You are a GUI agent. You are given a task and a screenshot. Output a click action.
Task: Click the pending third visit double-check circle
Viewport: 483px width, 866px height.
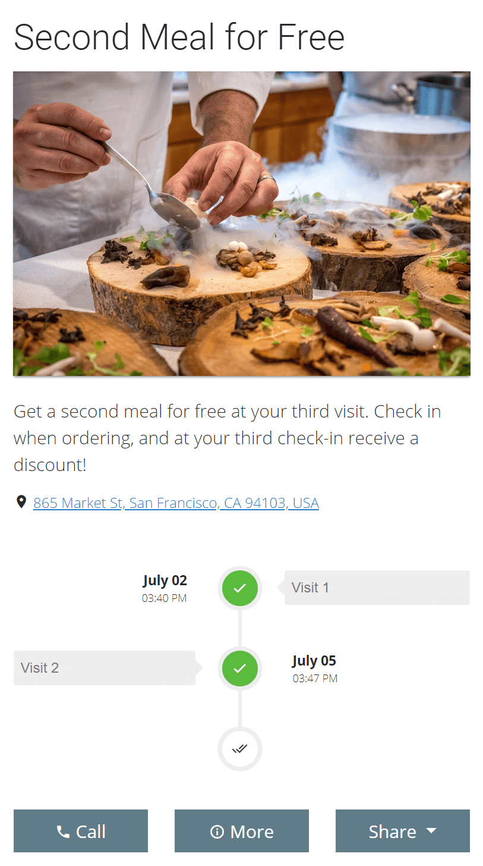point(240,748)
